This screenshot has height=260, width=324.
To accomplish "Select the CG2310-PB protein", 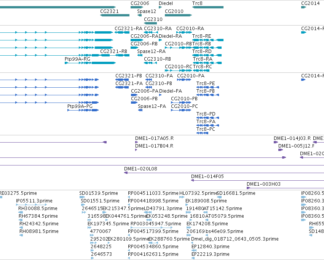I will click(x=148, y=87).
